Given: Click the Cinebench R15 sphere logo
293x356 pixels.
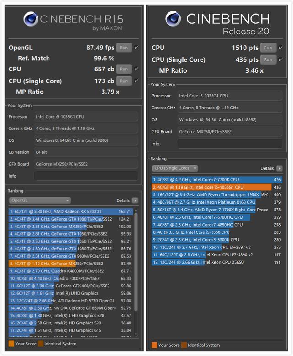Looking at the screenshot, I should (31, 19).
